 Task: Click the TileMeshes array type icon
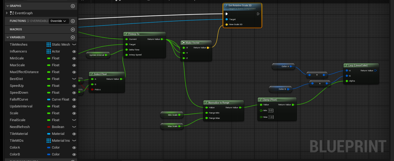(x=49, y=45)
